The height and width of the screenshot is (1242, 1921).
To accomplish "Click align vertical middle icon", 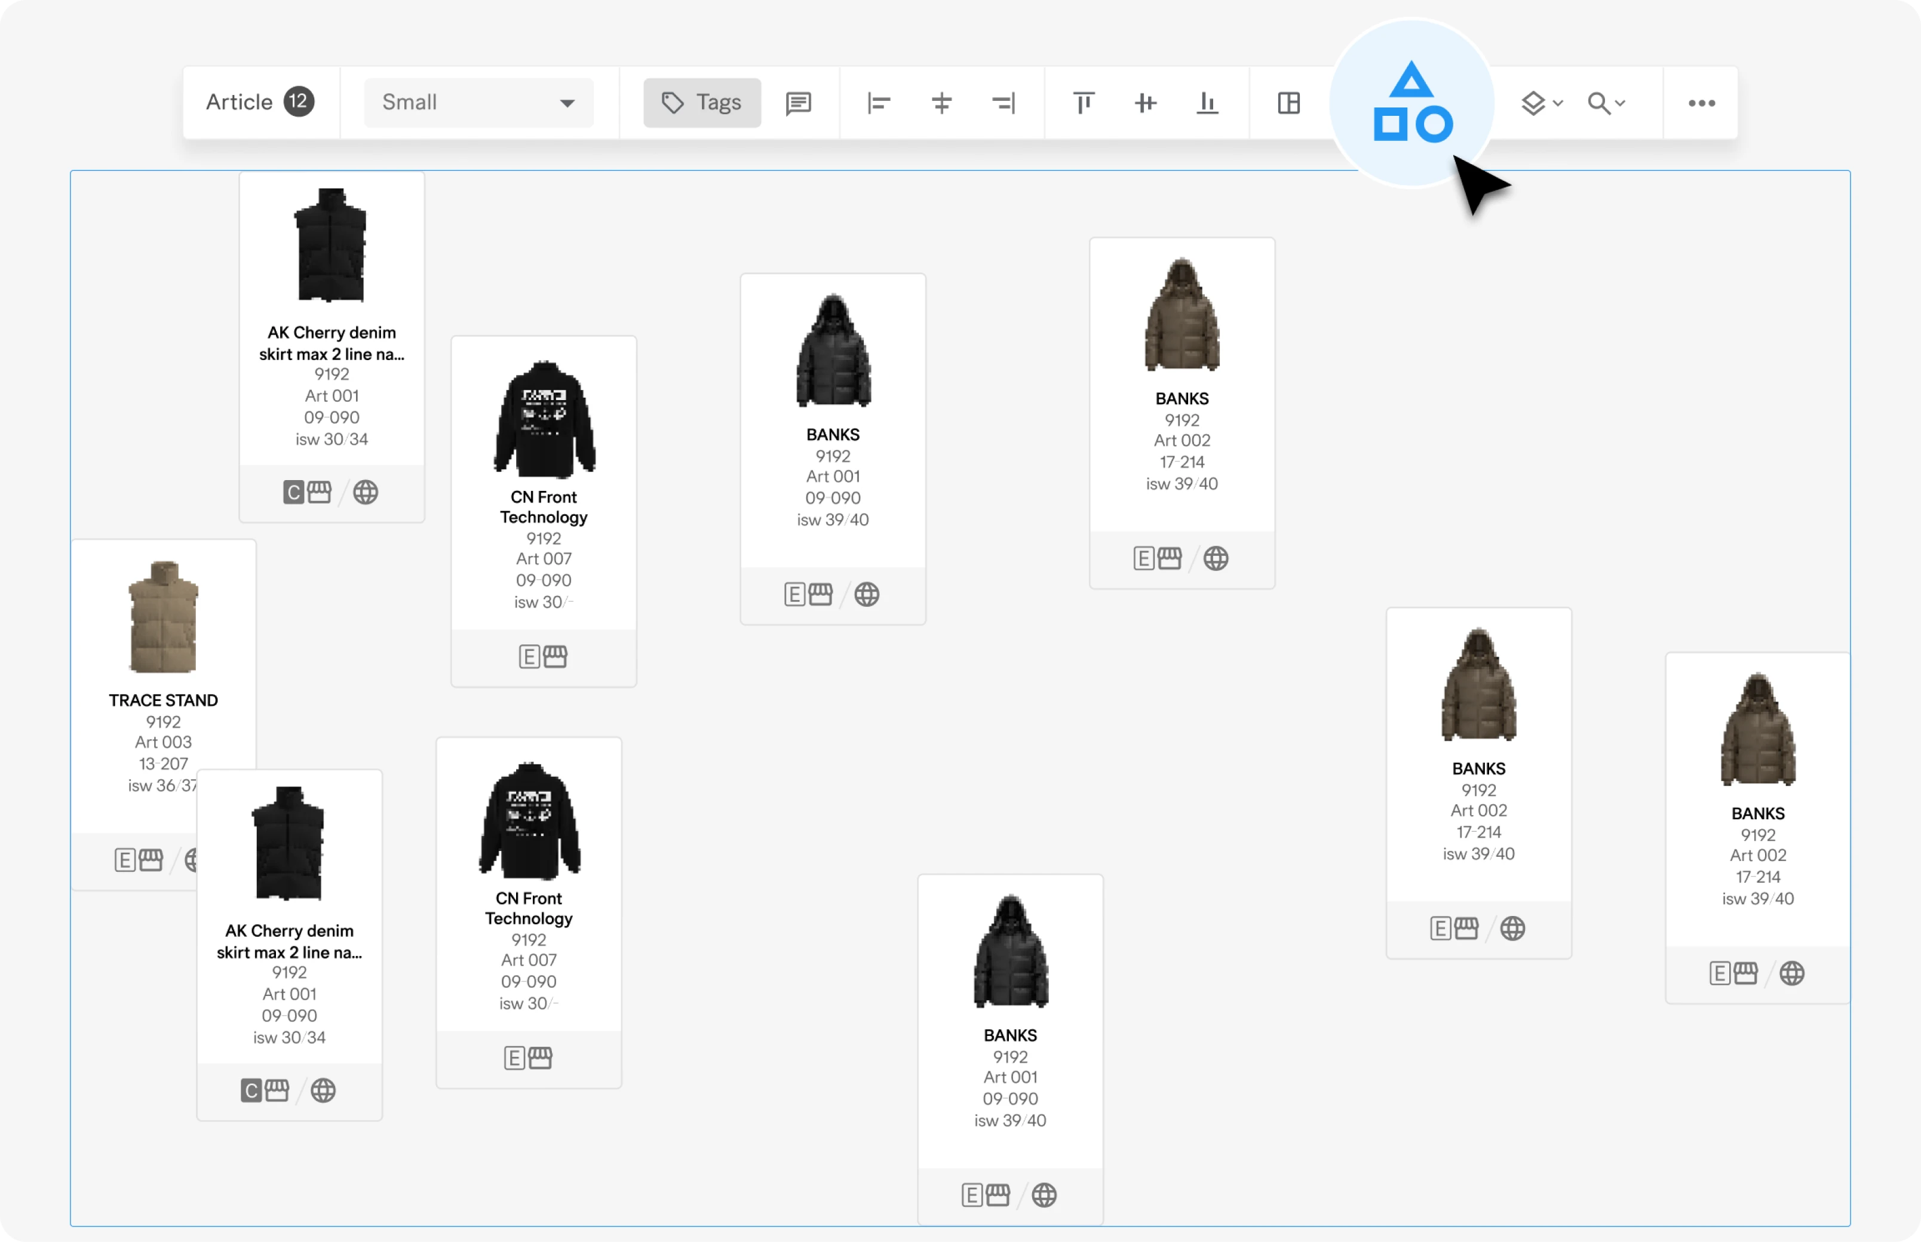I will [x=1146, y=103].
